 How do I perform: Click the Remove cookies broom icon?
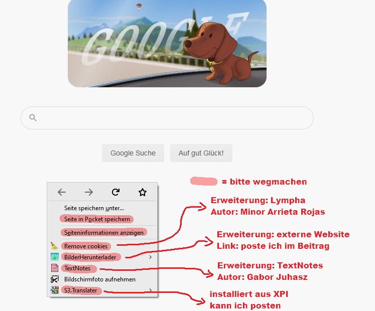point(54,245)
